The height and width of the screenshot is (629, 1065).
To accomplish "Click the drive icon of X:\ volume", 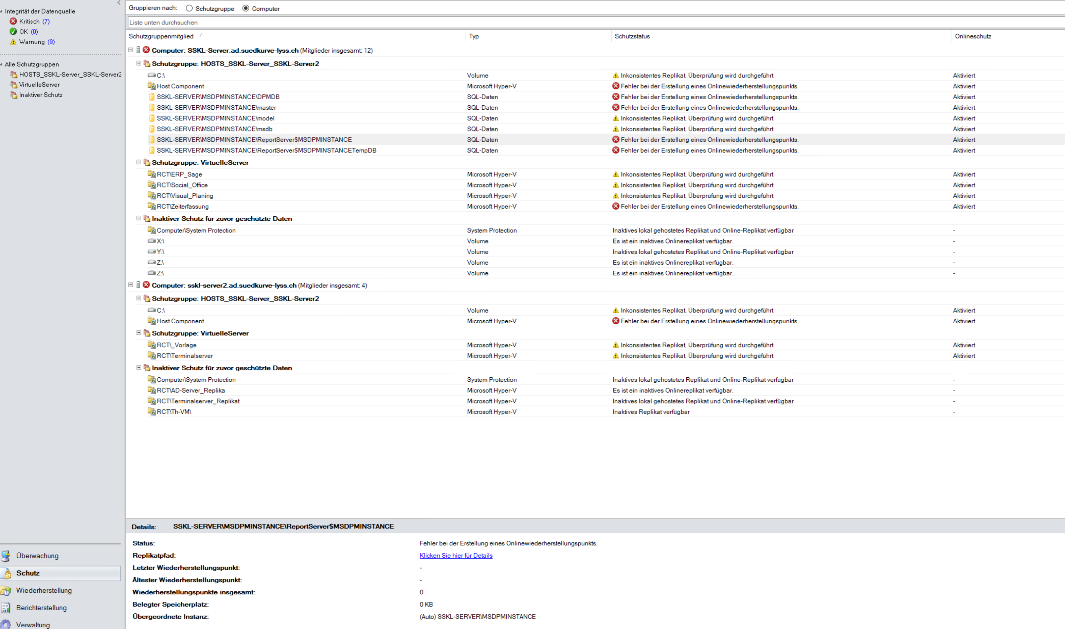I will coord(151,240).
